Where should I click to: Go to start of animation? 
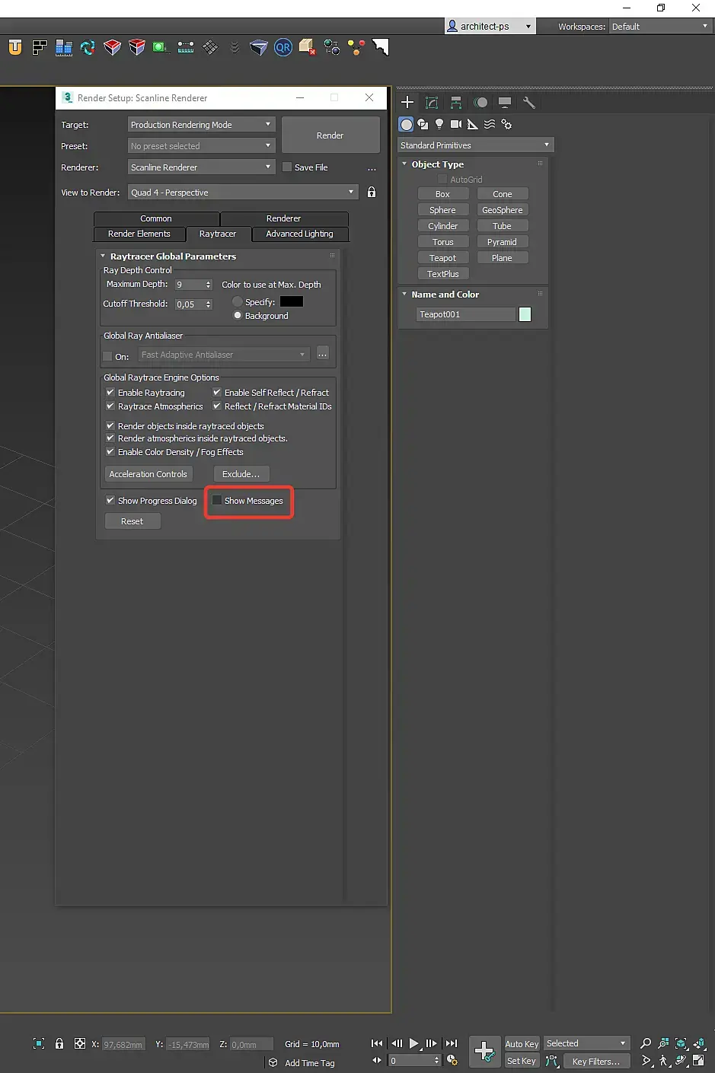click(377, 1043)
